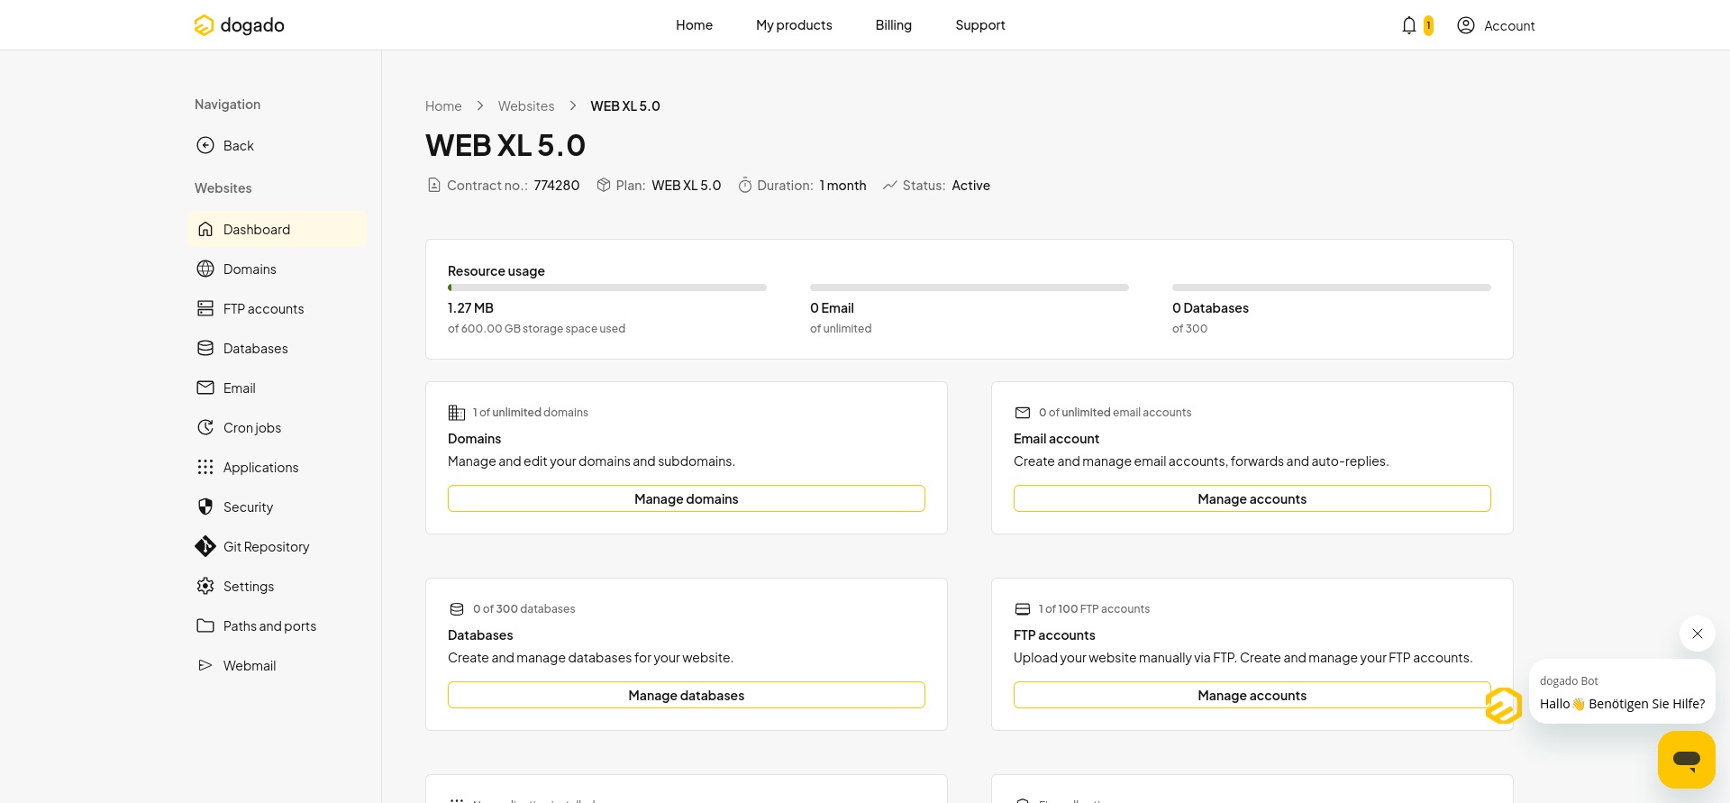The width and height of the screenshot is (1730, 803).
Task: Click '1 of unlimited domains' text
Action: click(531, 413)
